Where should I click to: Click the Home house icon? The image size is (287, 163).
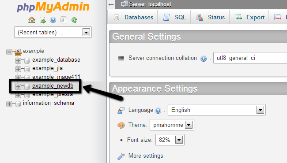tap(32, 20)
